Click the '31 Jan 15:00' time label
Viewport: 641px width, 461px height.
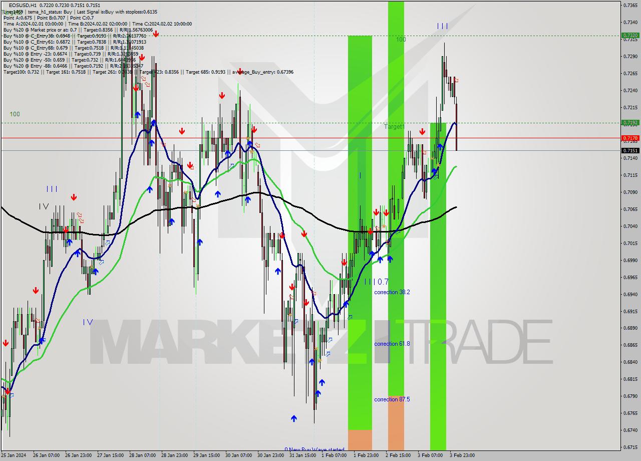click(x=302, y=455)
